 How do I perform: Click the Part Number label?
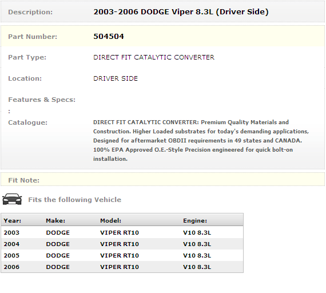pyautogui.click(x=33, y=37)
